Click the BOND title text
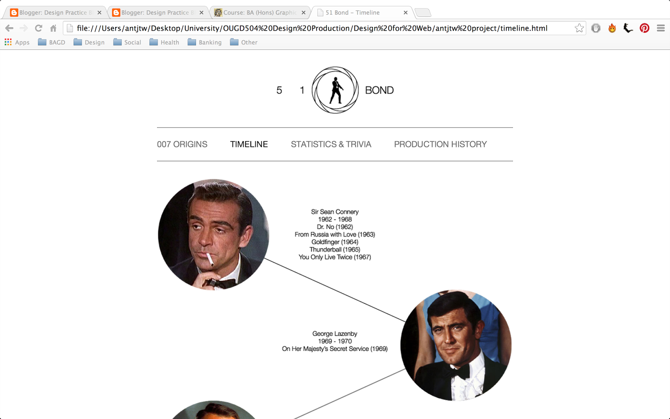Image resolution: width=670 pixels, height=419 pixels. point(379,90)
